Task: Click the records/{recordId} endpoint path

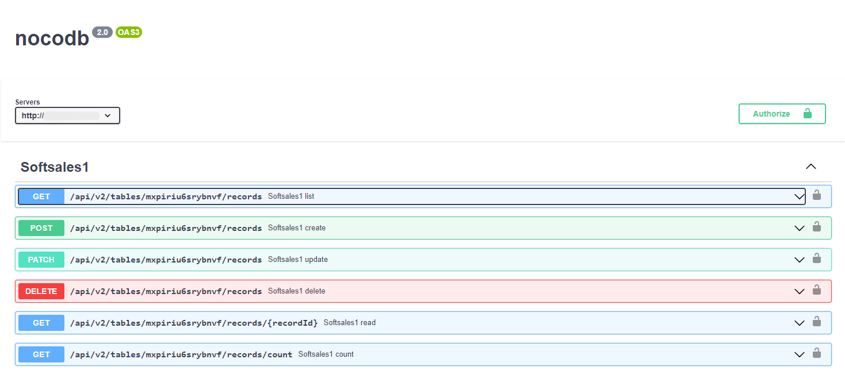Action: click(194, 323)
